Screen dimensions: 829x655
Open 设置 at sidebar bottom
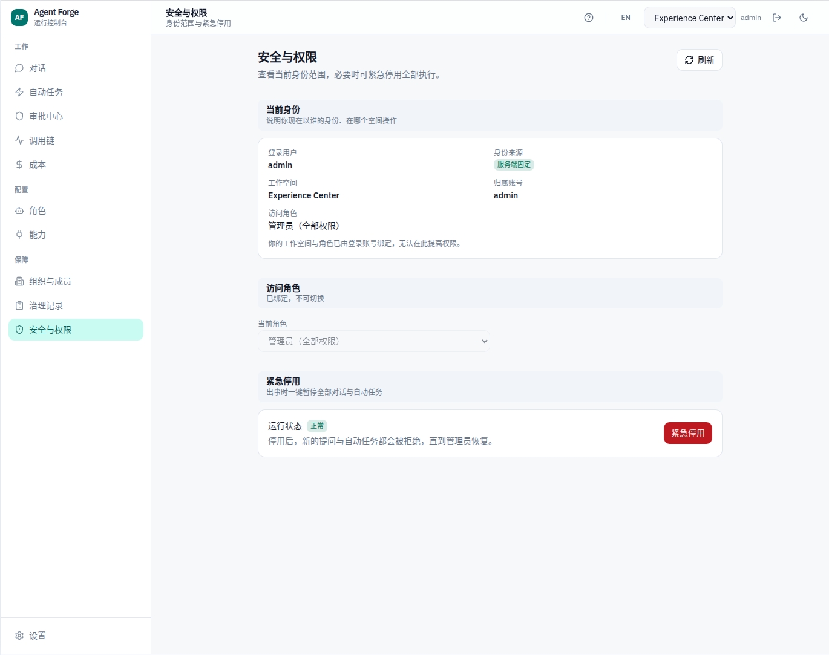pos(76,636)
